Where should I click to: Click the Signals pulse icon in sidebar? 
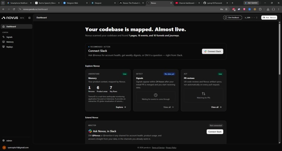pyautogui.click(x=3, y=37)
